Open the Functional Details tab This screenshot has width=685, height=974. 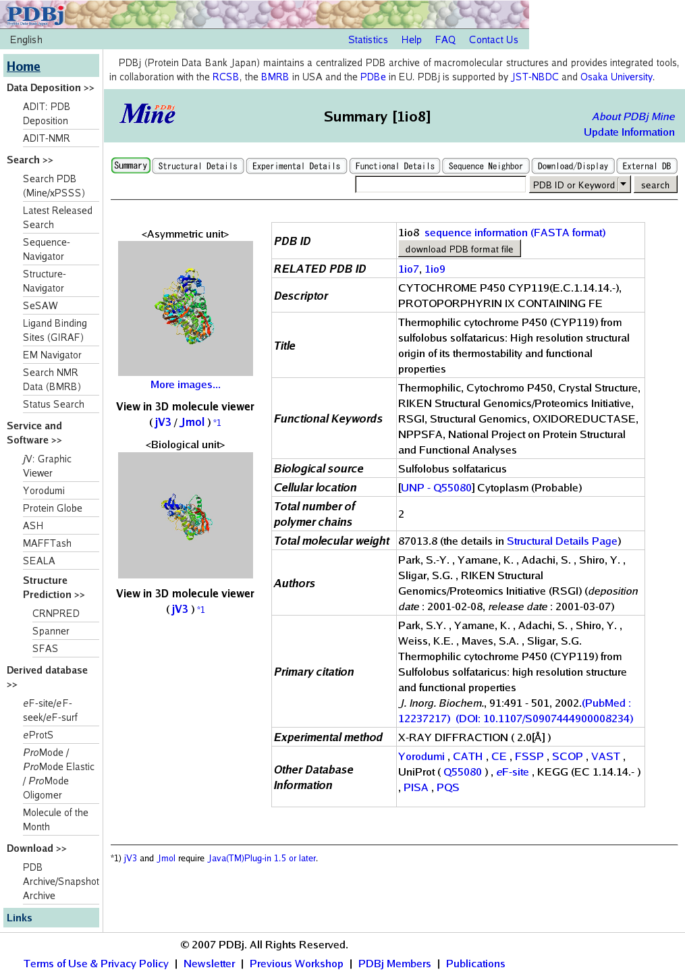click(395, 166)
